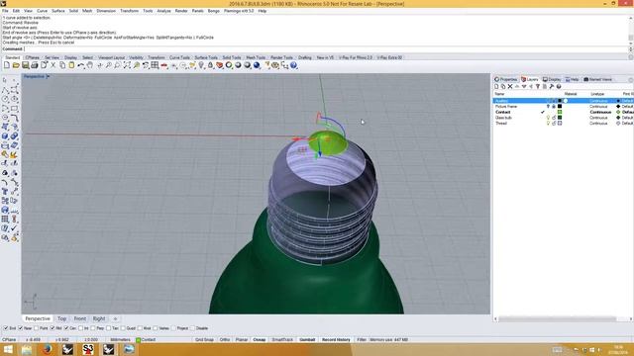
Task: Open the Surface menu
Action: [58, 11]
